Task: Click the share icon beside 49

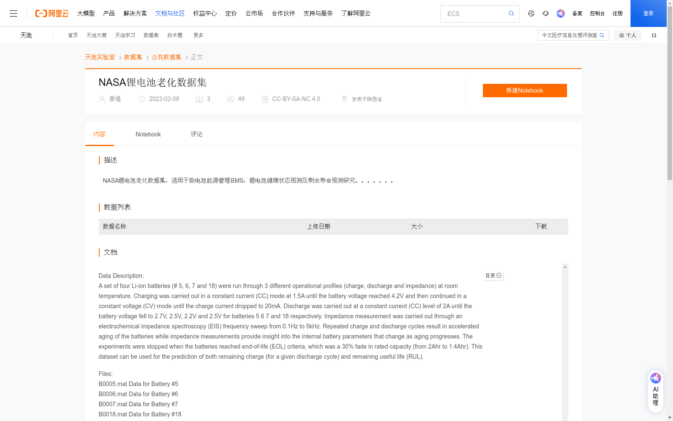Action: (x=231, y=99)
